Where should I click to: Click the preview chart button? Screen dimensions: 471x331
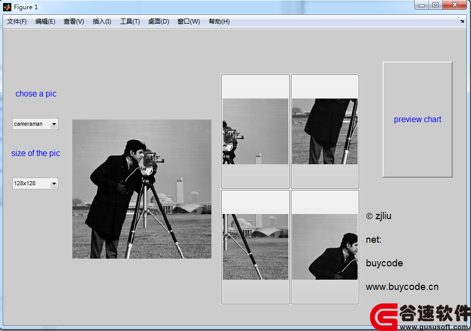pyautogui.click(x=417, y=119)
